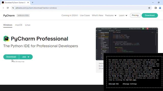Viewport: 163px width, 91px height.
Task: Click the Free 30-day trial text
Action: point(18,61)
